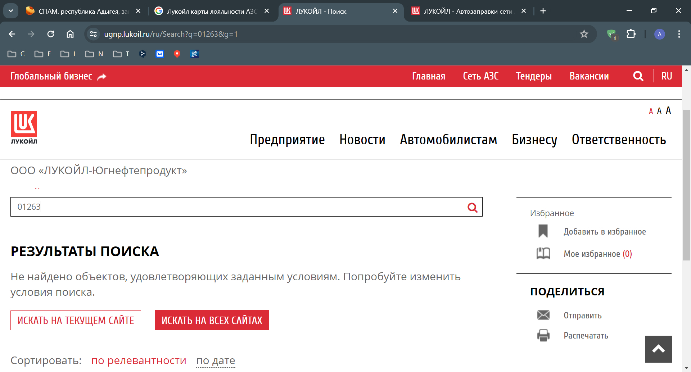The height and width of the screenshot is (372, 691).
Task: Open the RU language selector
Action: point(667,76)
